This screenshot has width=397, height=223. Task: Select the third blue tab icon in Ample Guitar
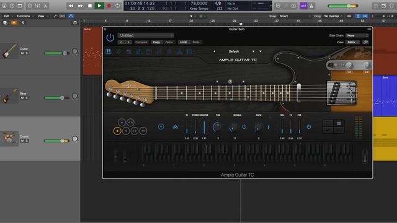[128, 51]
